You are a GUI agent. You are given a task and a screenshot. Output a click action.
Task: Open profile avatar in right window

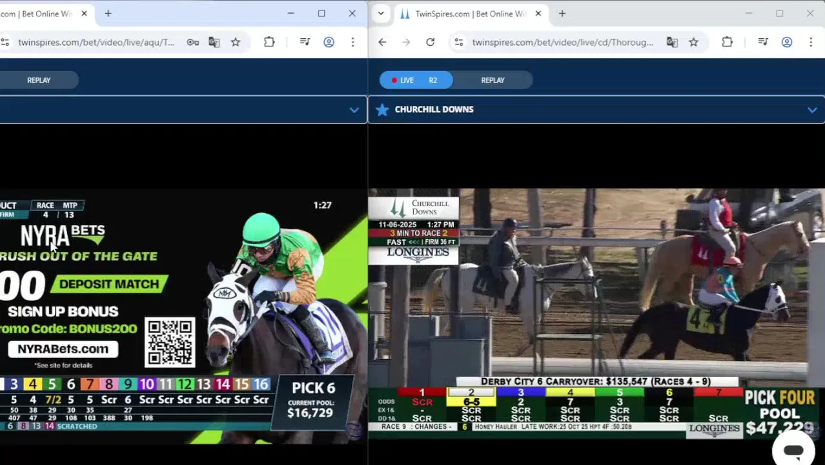786,42
